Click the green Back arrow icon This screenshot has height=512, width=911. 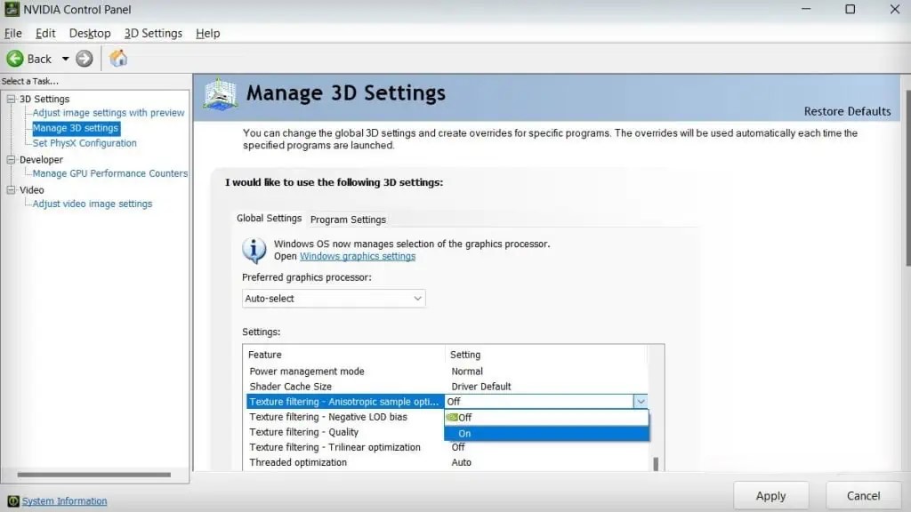tap(15, 59)
